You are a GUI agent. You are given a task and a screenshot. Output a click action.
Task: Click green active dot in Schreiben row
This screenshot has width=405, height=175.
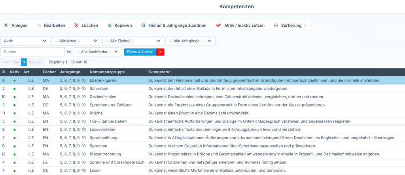[15, 89]
